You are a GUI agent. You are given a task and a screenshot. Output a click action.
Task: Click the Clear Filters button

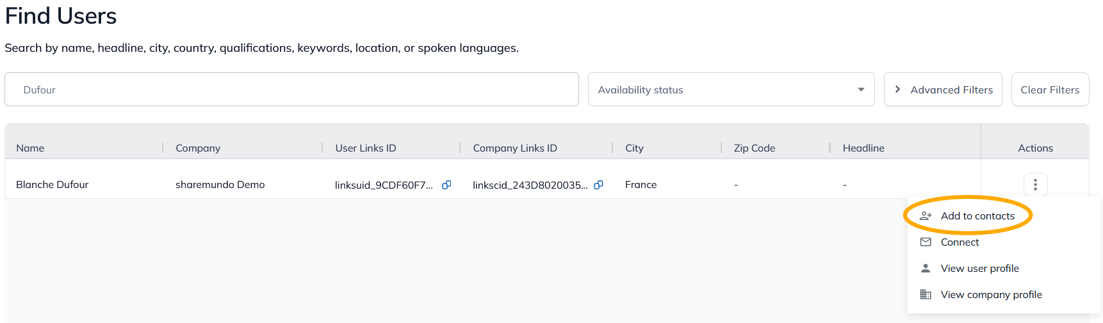click(1050, 90)
